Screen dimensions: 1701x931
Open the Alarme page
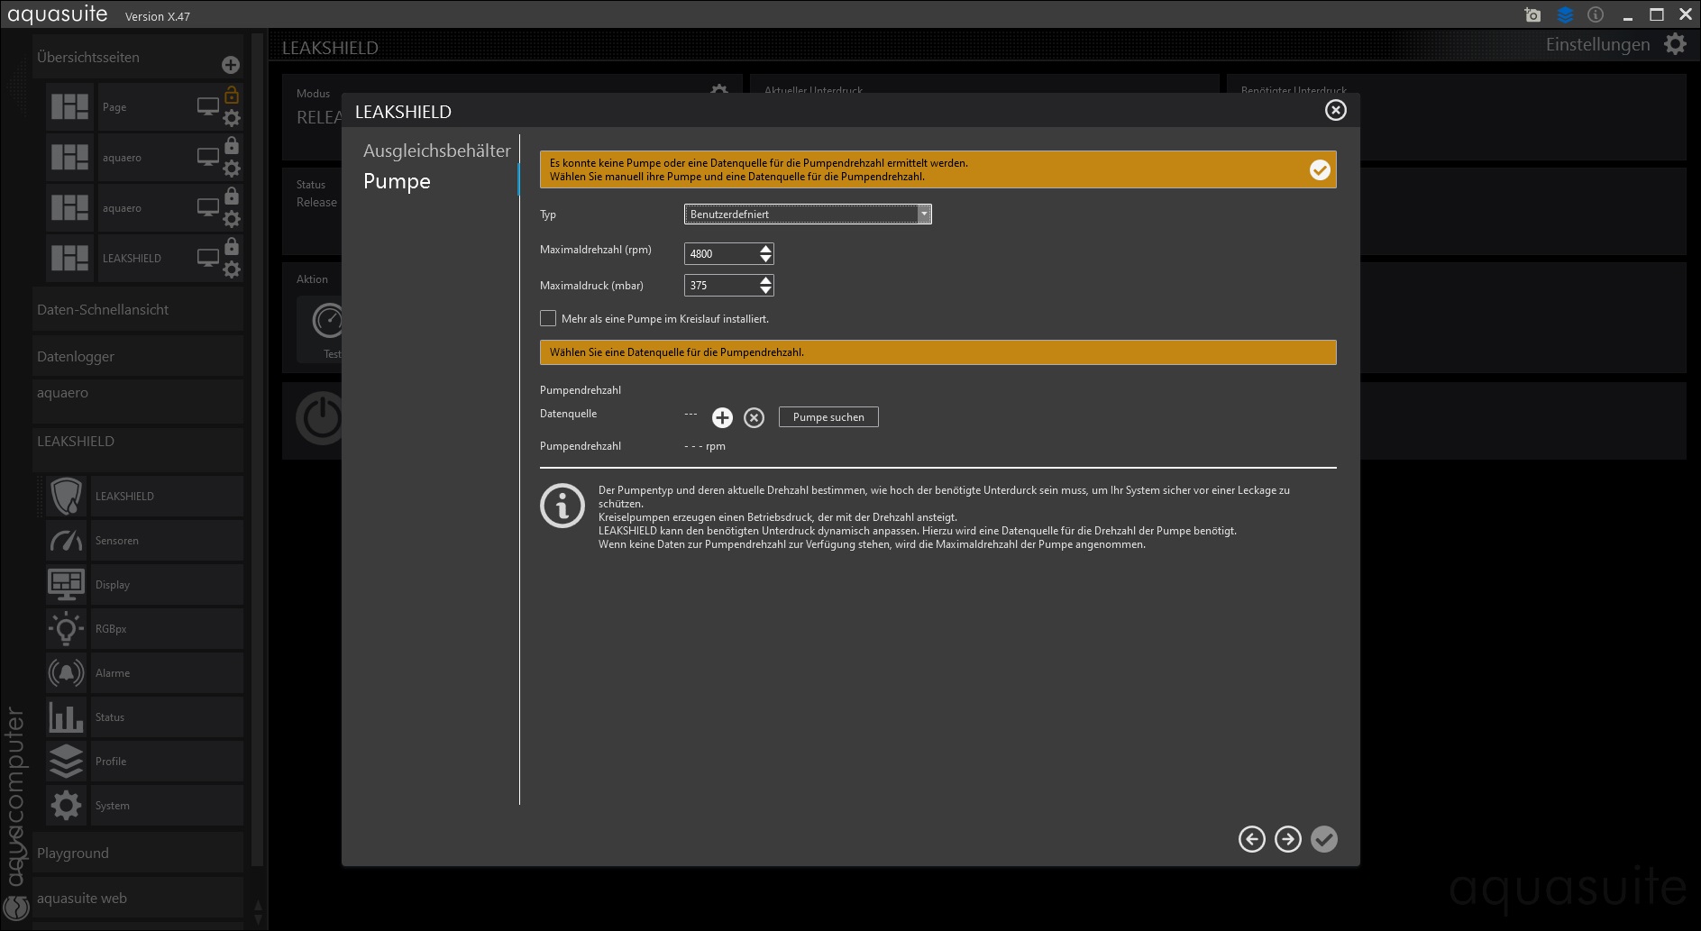click(x=144, y=673)
